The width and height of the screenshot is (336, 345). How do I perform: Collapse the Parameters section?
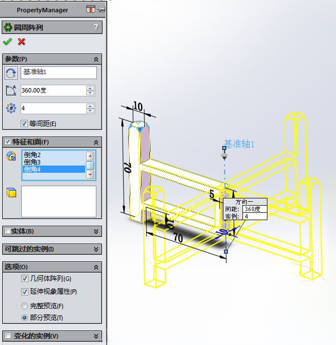pyautogui.click(x=96, y=60)
